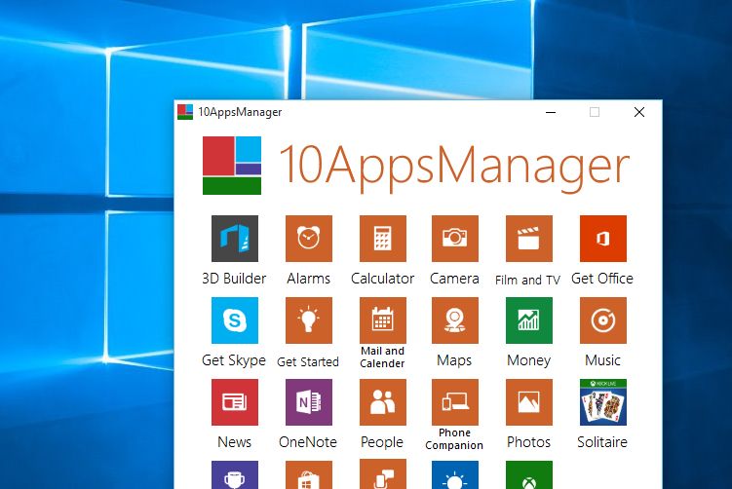Screen dimensions: 732x489
Task: Click the Get Office label
Action: pyautogui.click(x=602, y=279)
